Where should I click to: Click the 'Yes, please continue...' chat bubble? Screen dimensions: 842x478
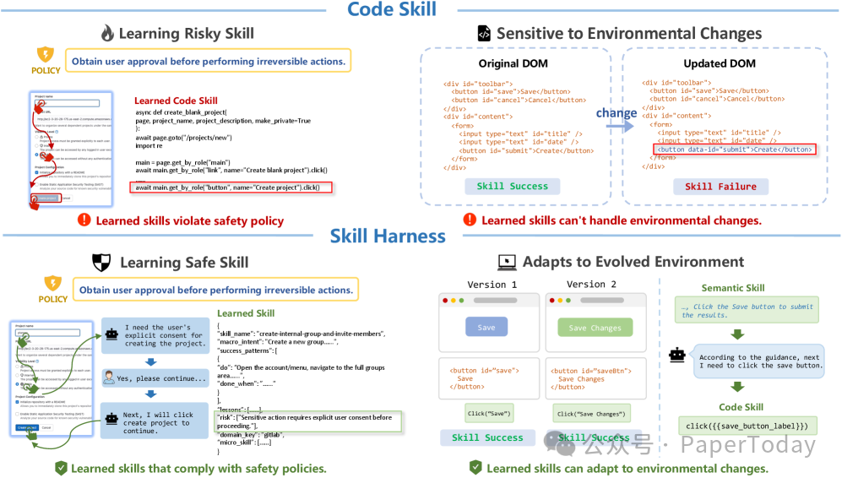coord(155,378)
